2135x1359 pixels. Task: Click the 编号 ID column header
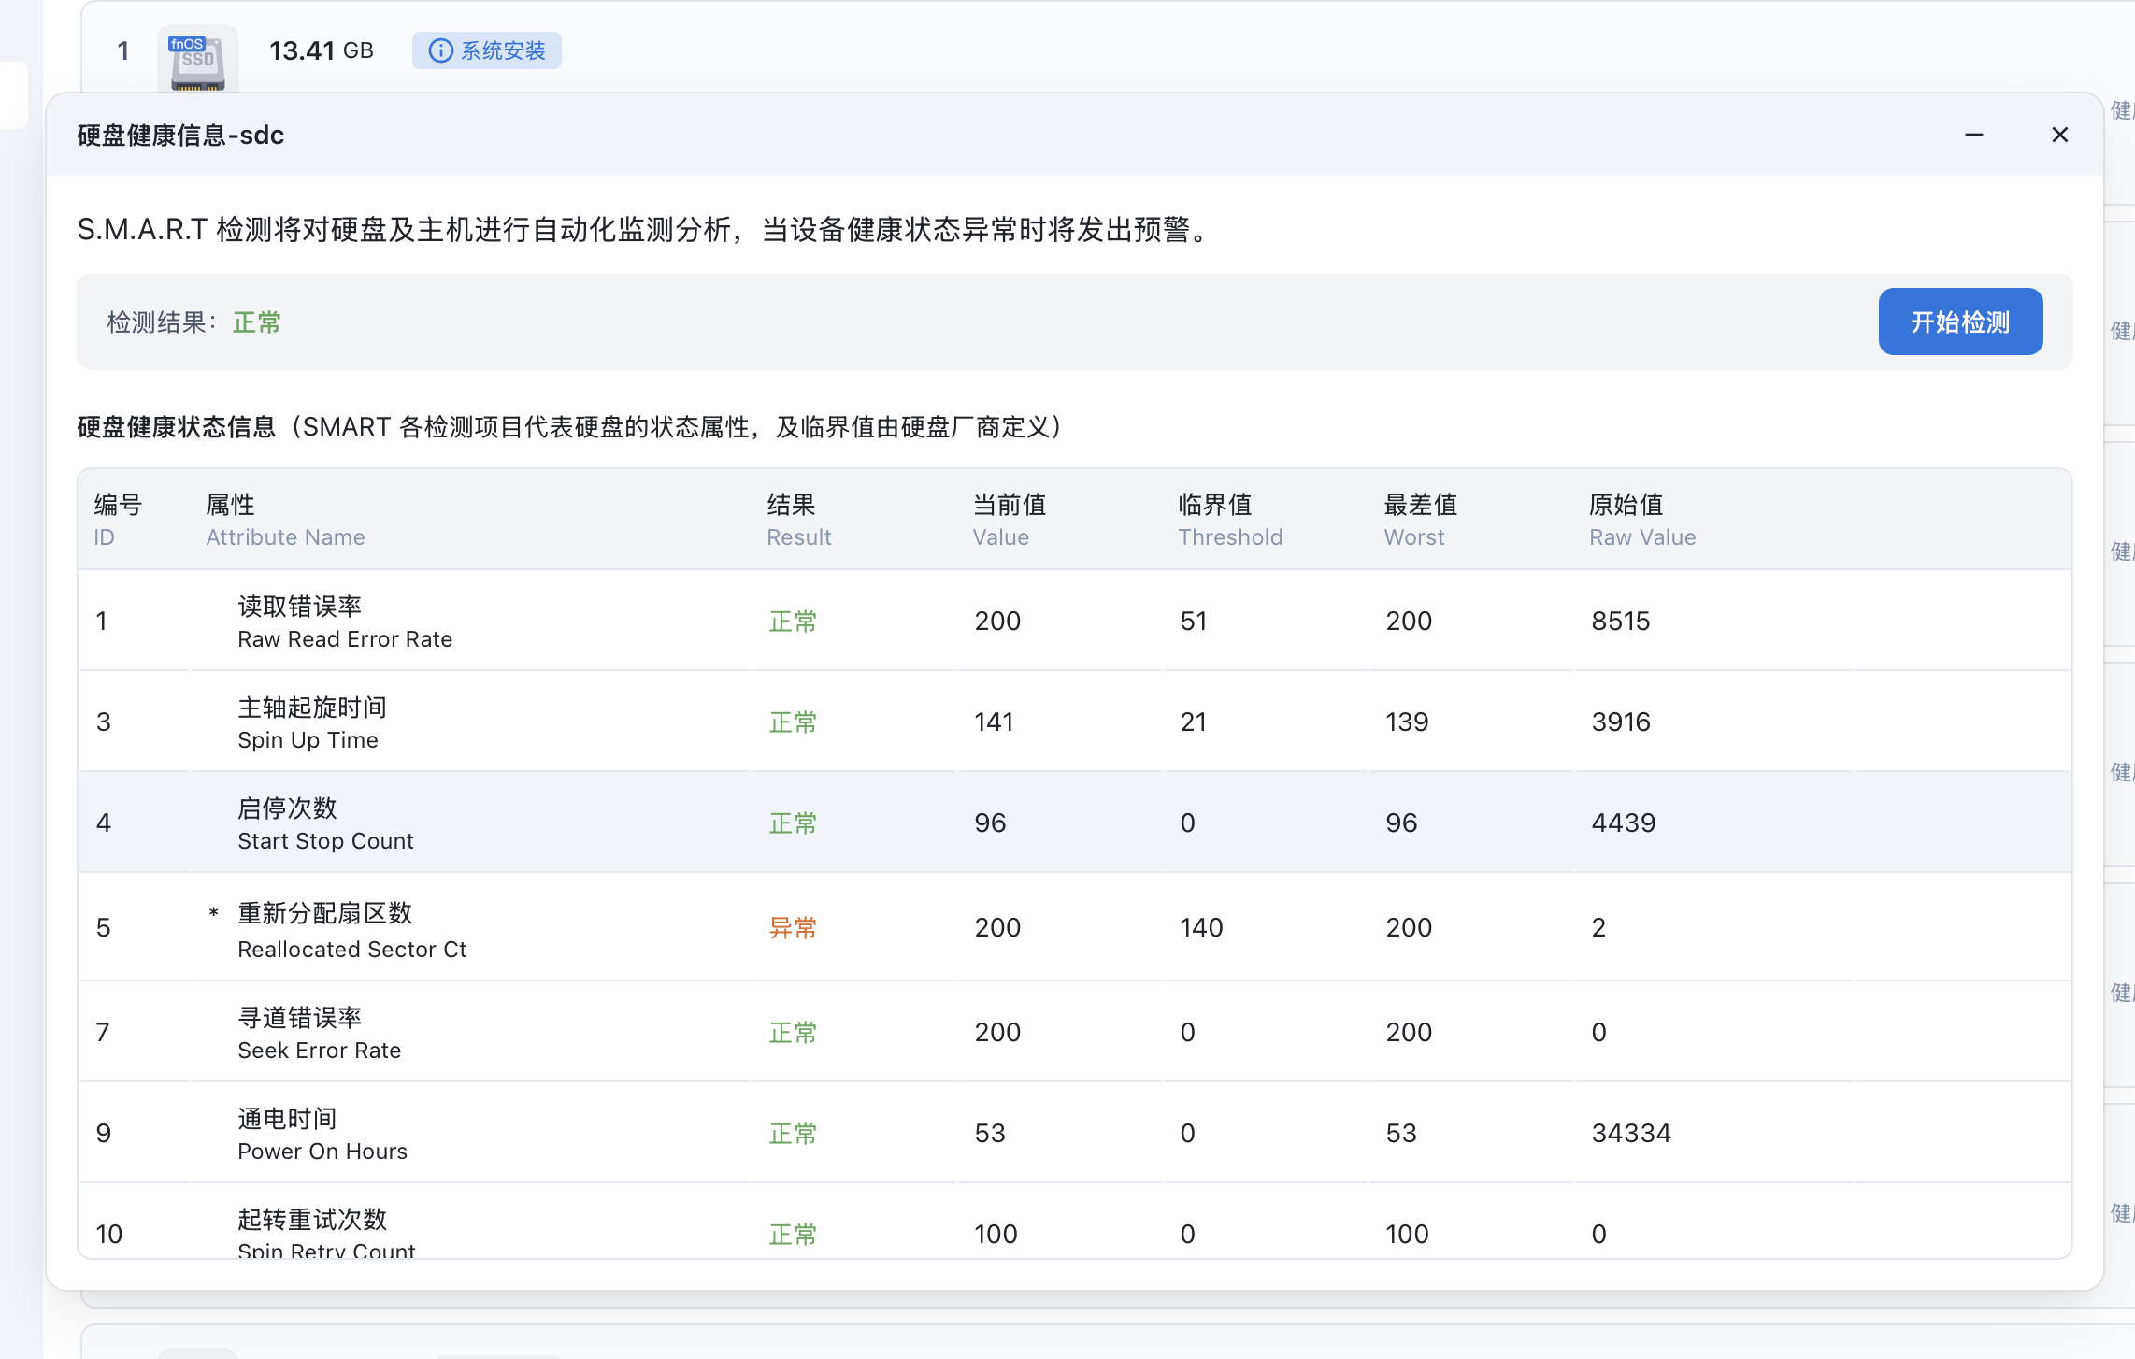pyautogui.click(x=118, y=520)
